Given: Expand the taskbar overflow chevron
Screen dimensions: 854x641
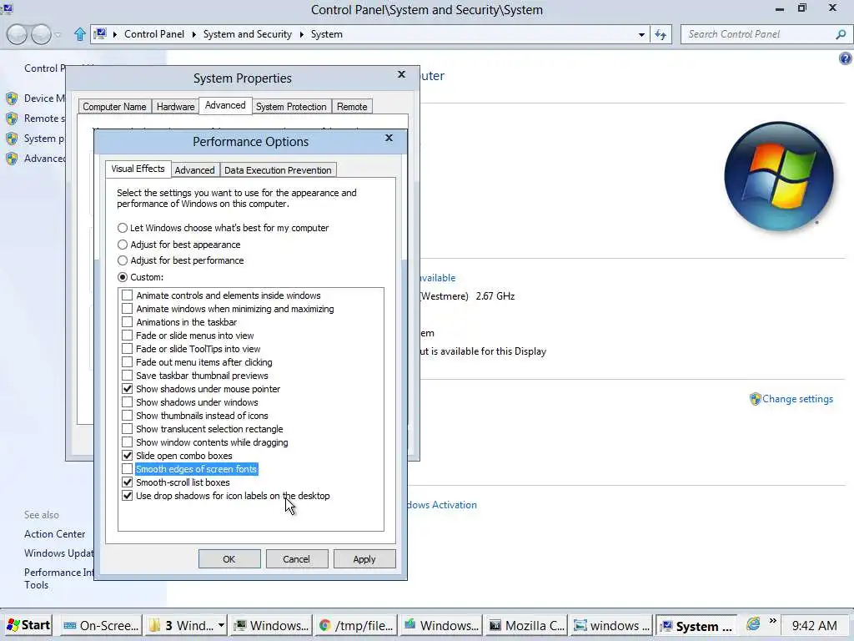Looking at the screenshot, I should pyautogui.click(x=772, y=621).
